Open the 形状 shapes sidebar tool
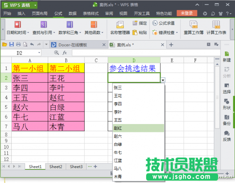 click(x=226, y=104)
